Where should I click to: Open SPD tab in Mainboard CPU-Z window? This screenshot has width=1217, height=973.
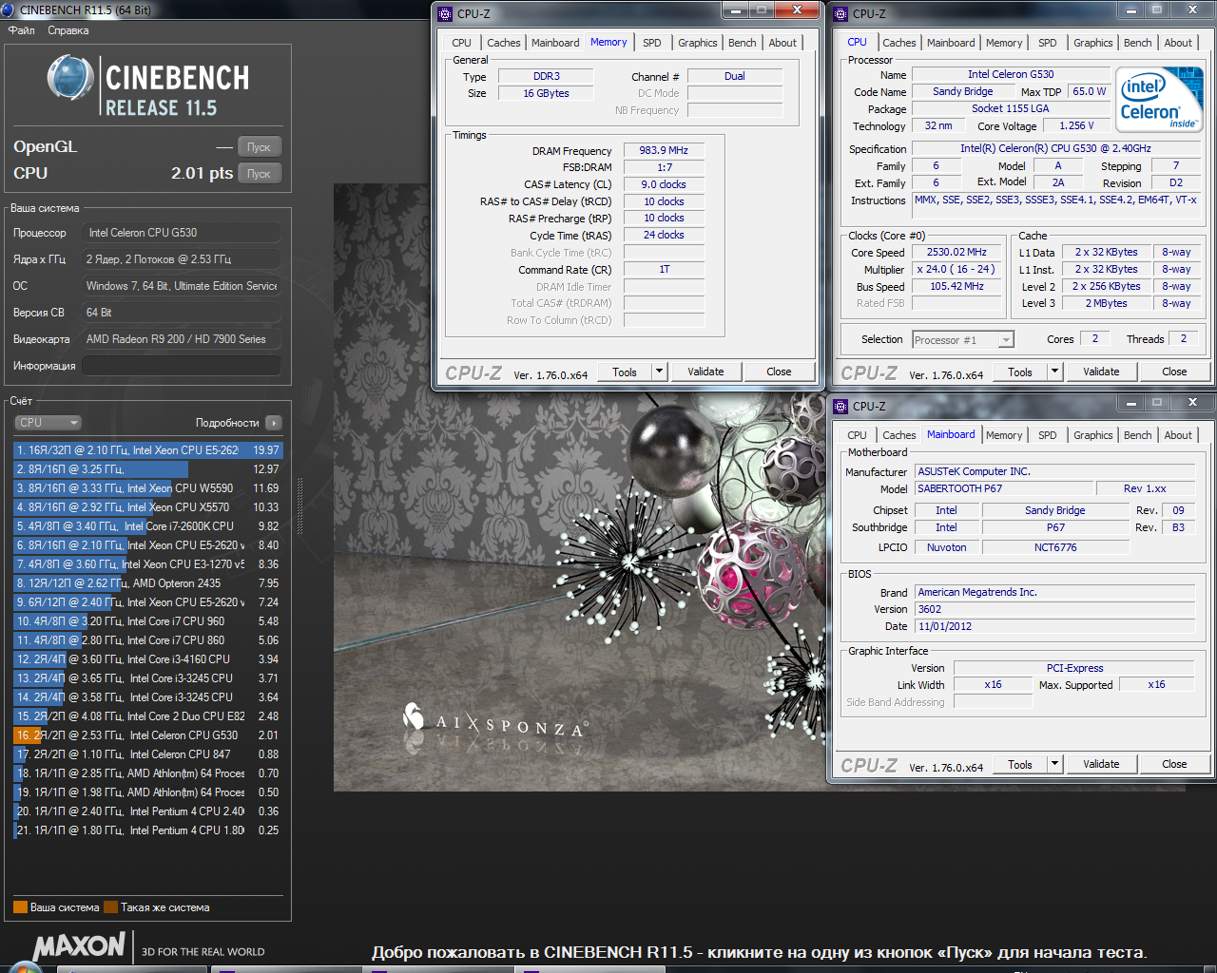coord(1048,435)
